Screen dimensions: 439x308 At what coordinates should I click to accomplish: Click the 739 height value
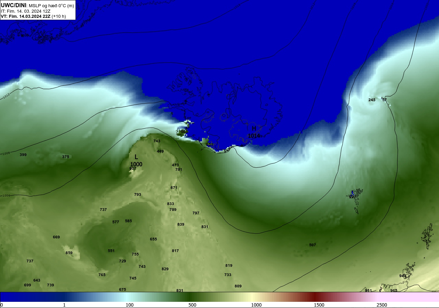[x=50, y=285]
